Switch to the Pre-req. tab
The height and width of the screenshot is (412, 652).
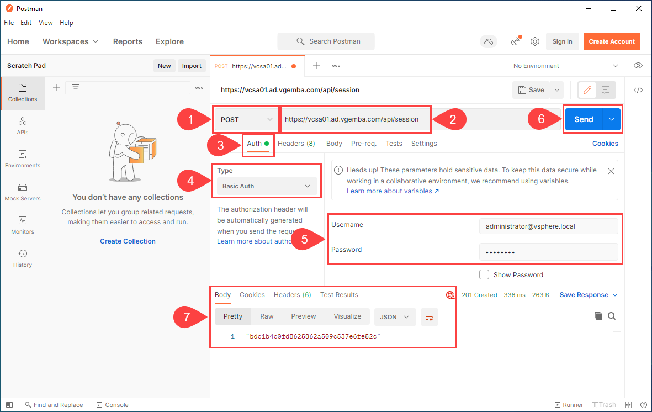click(x=363, y=144)
